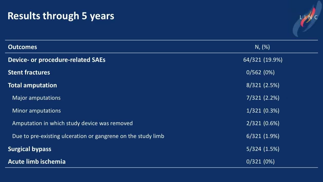The width and height of the screenshot is (323, 182).
Task: Click the value '64/321 (19.9%)'
Action: click(x=263, y=60)
